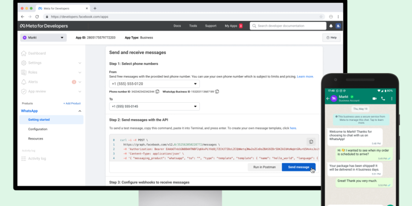Screen dimensions: 412x206
Task: Click the 'Your package has been shipped!' message
Action: pyautogui.click(x=355, y=169)
